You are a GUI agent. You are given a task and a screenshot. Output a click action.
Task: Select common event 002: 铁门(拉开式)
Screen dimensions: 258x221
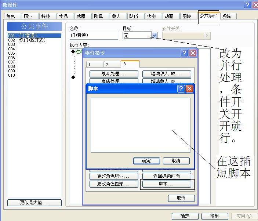pos(34,40)
